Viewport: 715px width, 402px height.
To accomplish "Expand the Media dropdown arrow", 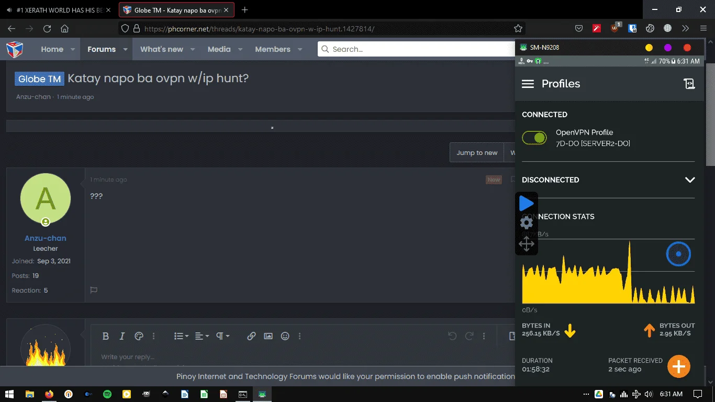I will tap(240, 49).
